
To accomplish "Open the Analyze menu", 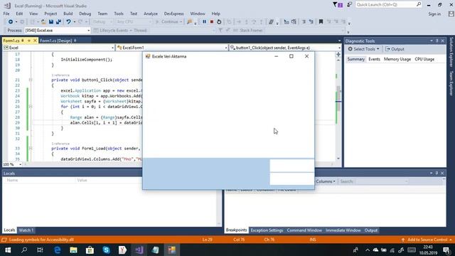I will [x=151, y=14].
